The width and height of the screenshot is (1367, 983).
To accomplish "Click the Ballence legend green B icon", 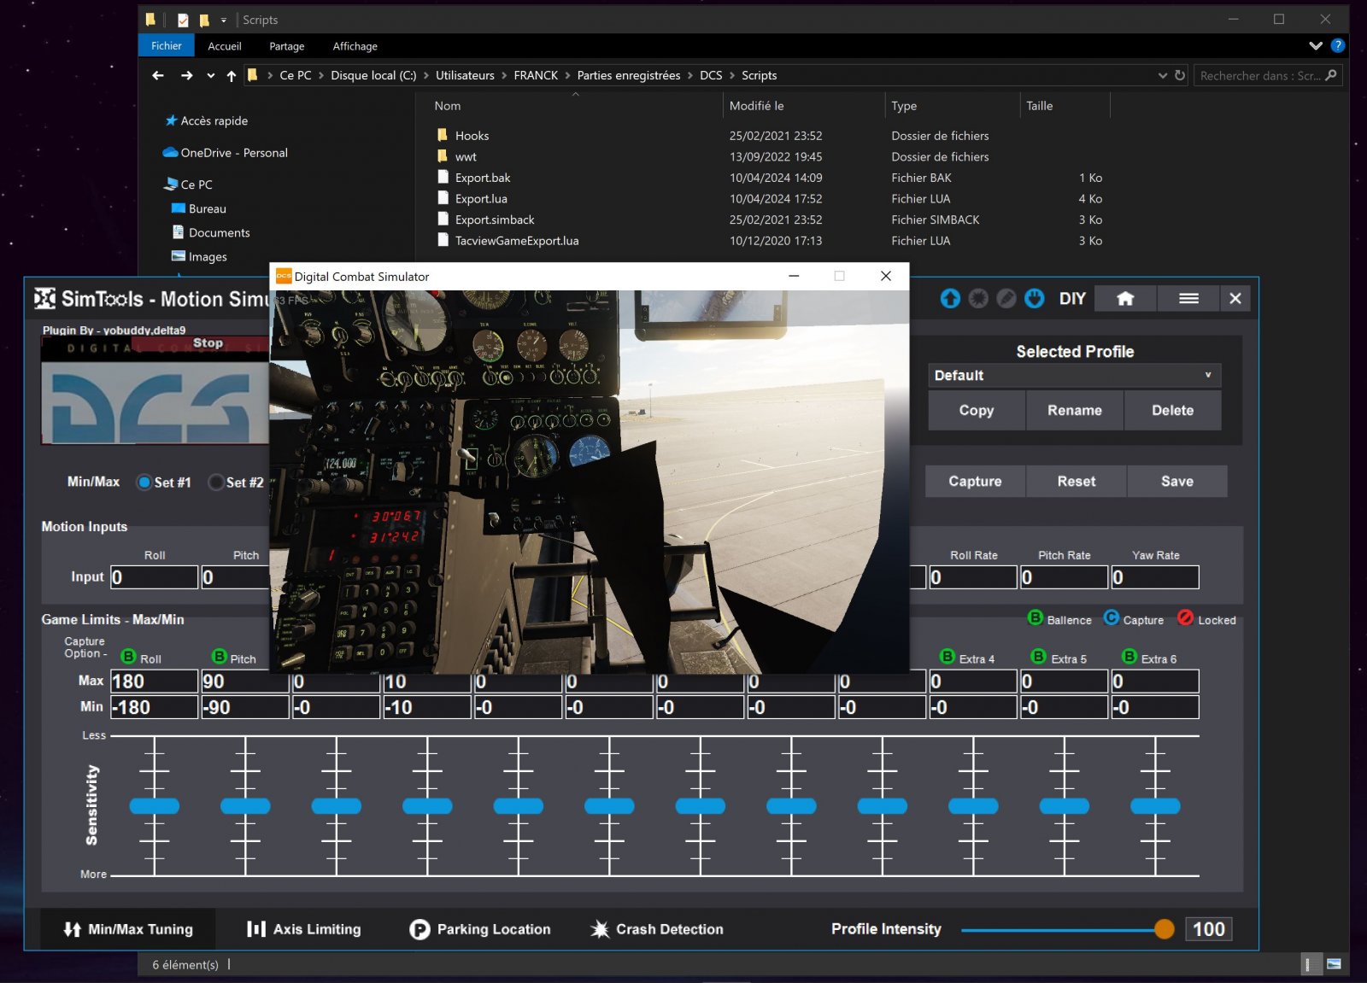I will (x=1036, y=617).
